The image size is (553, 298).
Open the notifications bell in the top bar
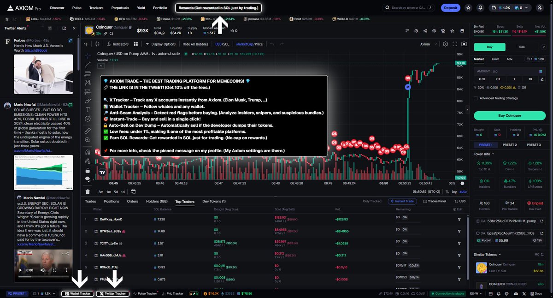[480, 8]
